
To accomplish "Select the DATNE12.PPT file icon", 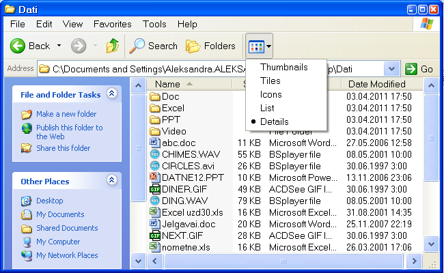I will pyautogui.click(x=154, y=177).
